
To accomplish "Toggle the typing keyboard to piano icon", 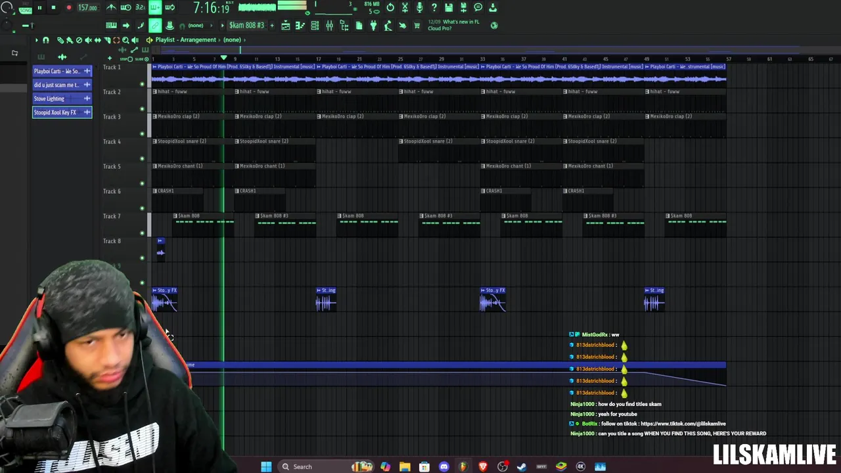I will coord(111,25).
